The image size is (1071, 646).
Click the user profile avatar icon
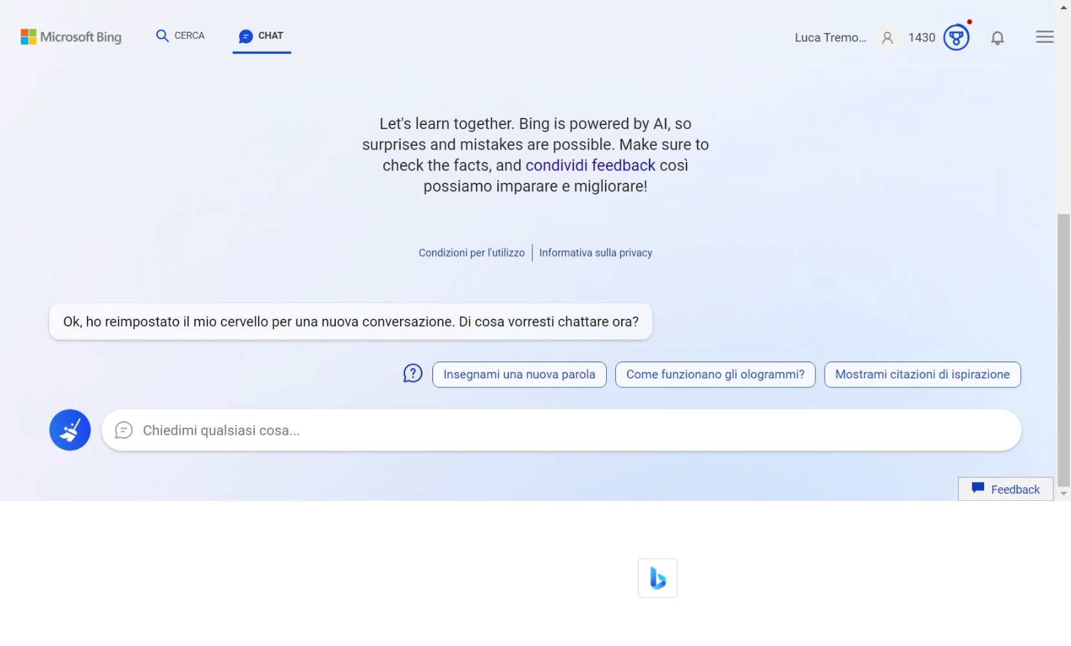[x=888, y=38]
